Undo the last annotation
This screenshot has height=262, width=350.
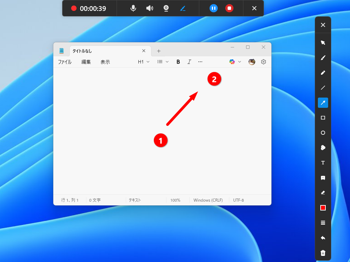pyautogui.click(x=323, y=237)
